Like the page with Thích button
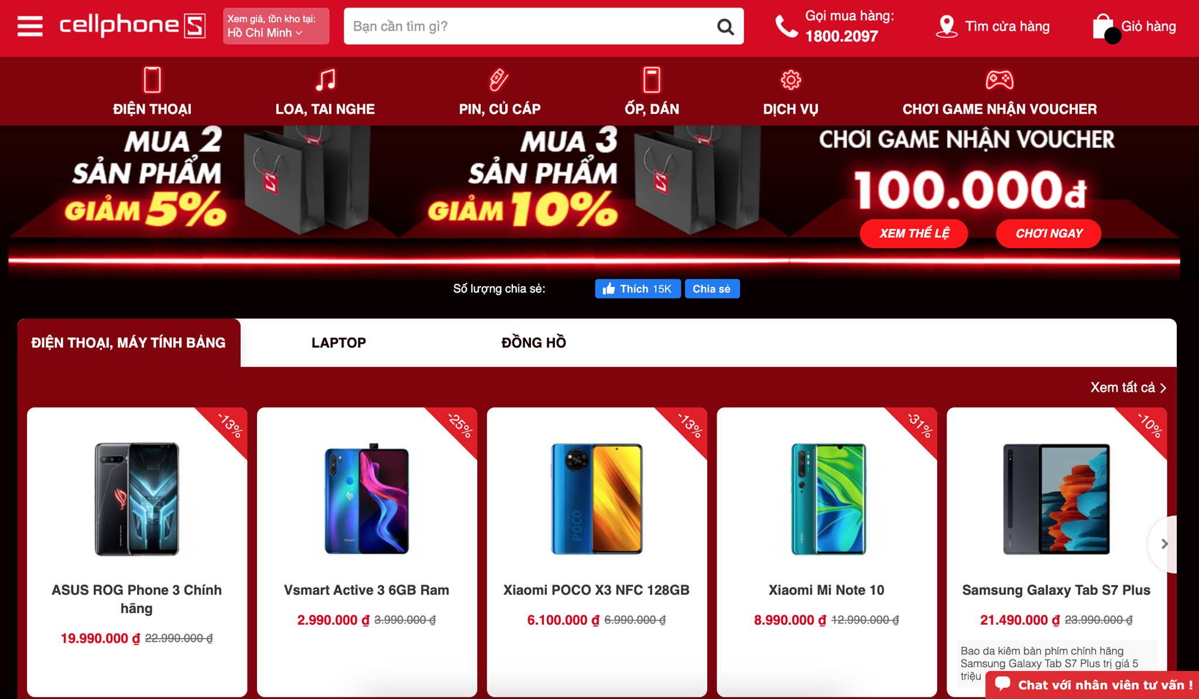The width and height of the screenshot is (1199, 699). click(638, 289)
